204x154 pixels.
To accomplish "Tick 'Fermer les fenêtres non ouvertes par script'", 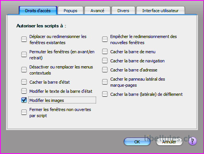I will 24,112.
